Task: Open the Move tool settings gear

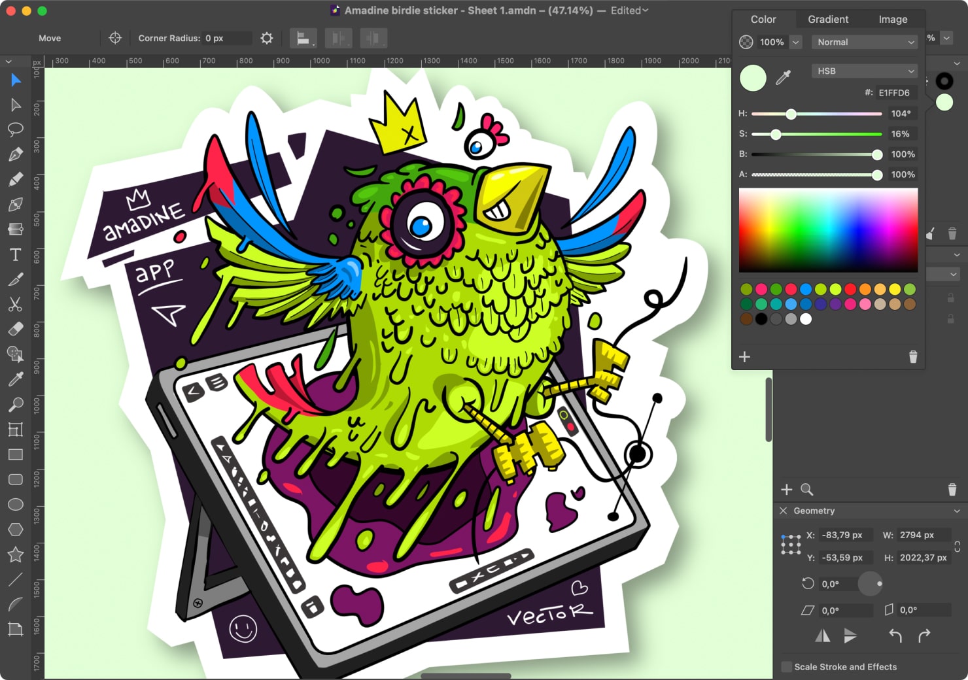Action: [x=266, y=38]
